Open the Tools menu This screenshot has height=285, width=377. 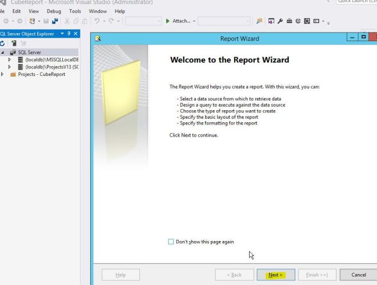click(x=75, y=11)
